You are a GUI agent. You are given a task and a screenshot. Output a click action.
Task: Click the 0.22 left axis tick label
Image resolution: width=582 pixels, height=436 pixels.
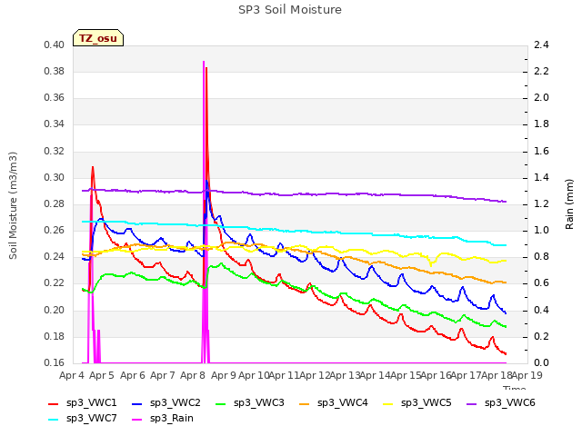tap(55, 283)
